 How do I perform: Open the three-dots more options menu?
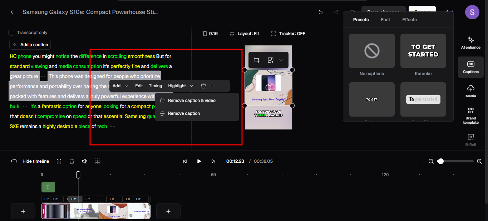pyautogui.click(x=224, y=86)
